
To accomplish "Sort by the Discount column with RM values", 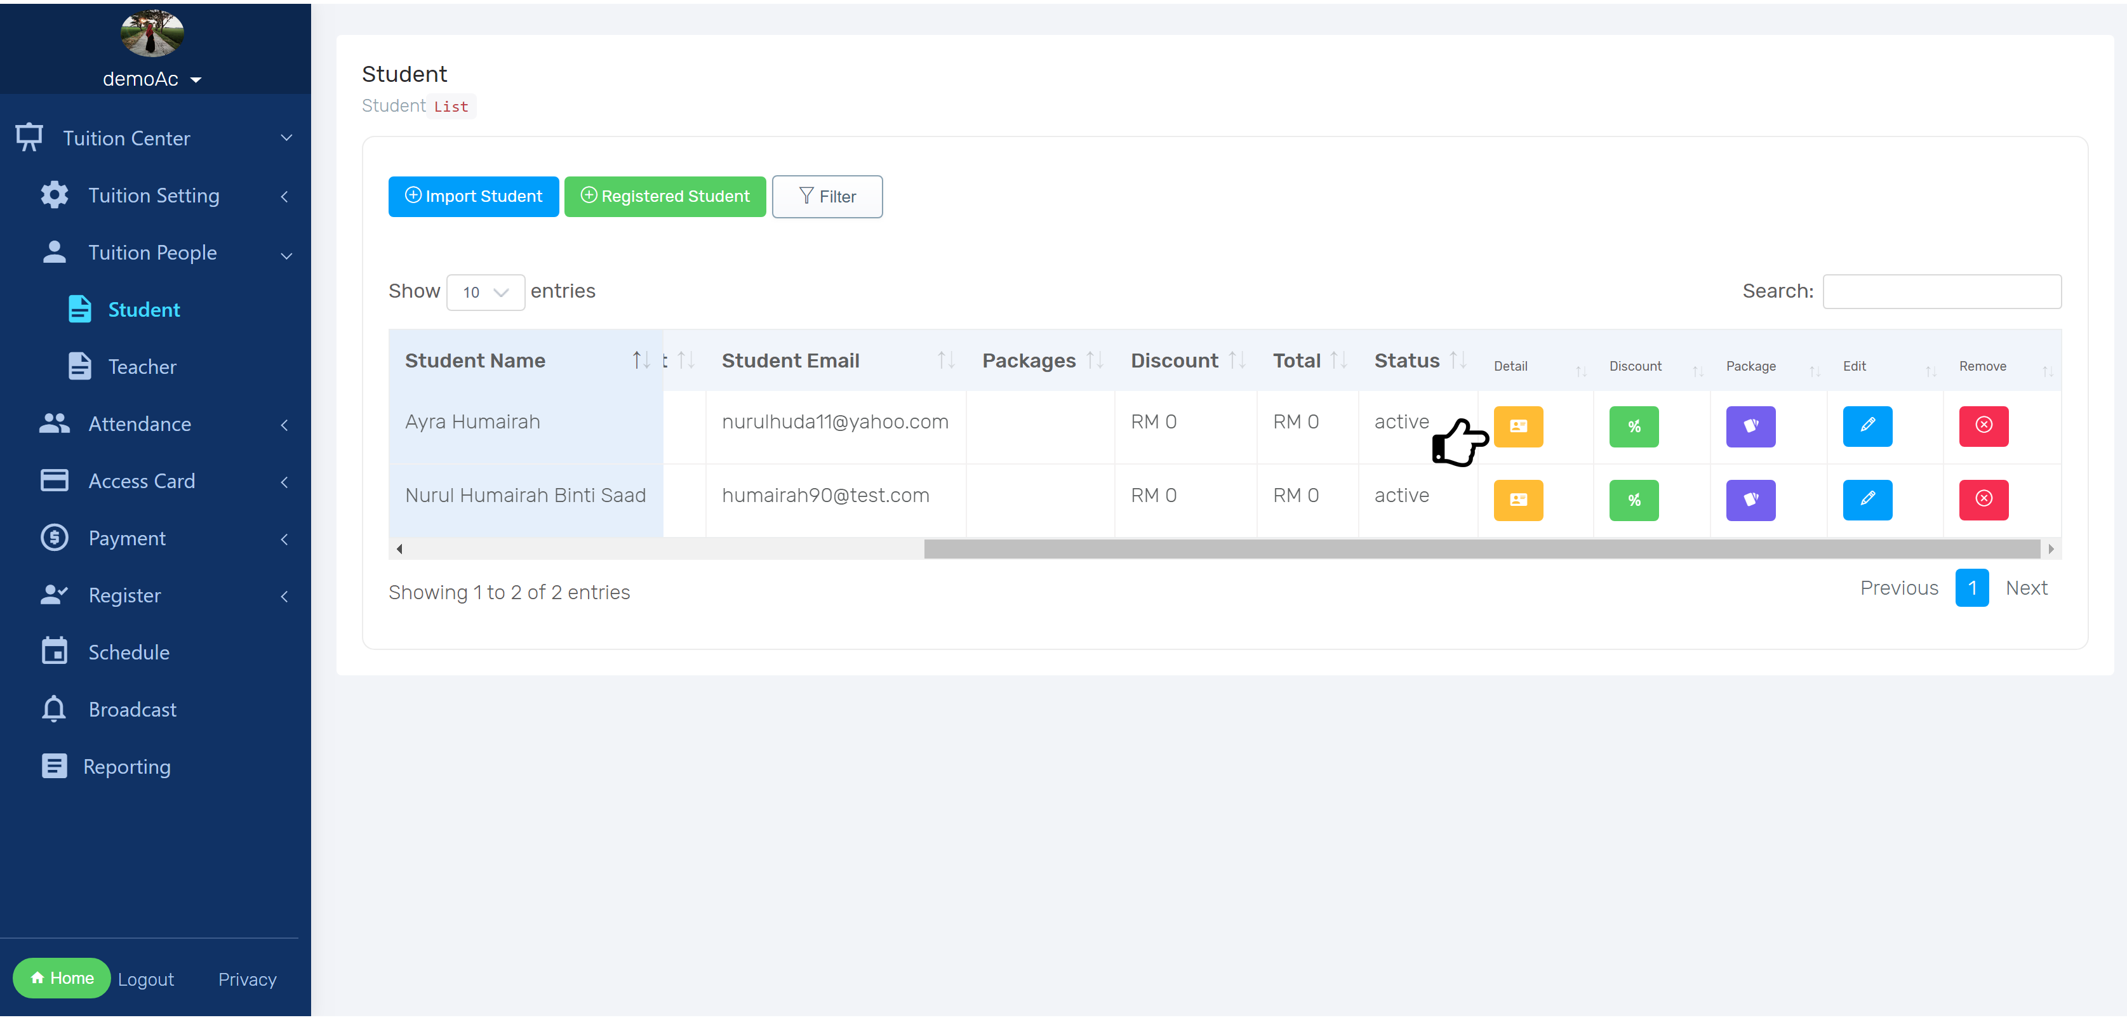I will point(1185,361).
